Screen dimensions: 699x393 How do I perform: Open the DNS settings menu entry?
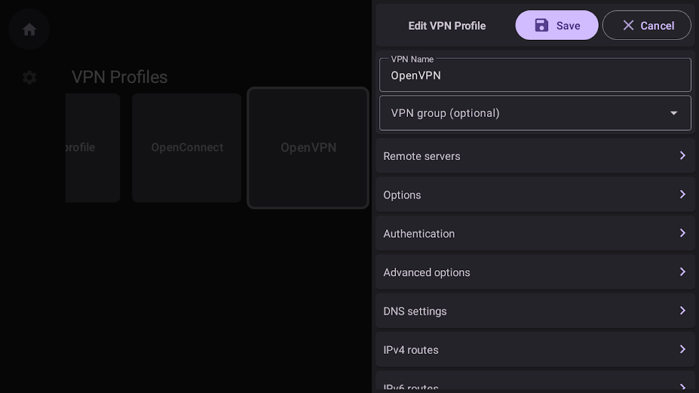[x=535, y=311]
